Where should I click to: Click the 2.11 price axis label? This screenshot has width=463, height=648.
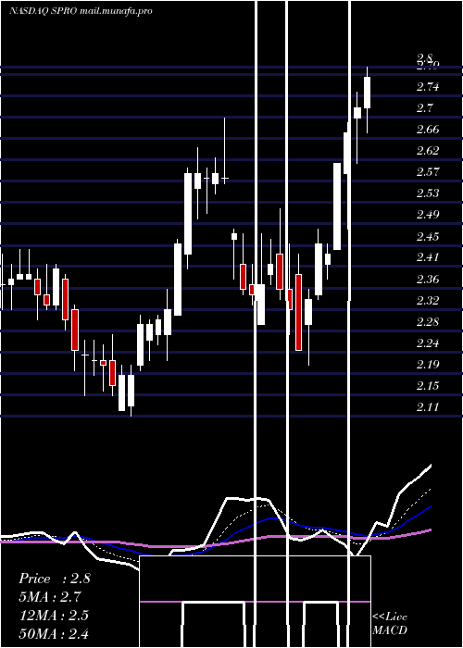coord(428,407)
